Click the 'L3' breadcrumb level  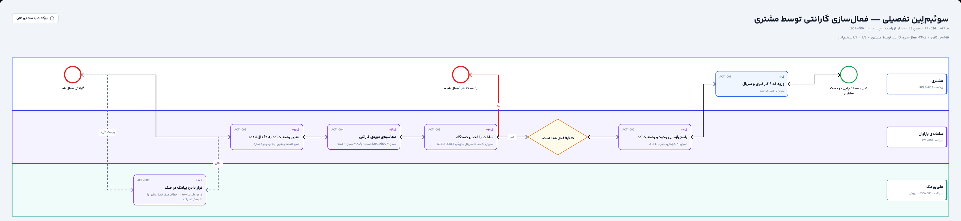[x=864, y=37]
